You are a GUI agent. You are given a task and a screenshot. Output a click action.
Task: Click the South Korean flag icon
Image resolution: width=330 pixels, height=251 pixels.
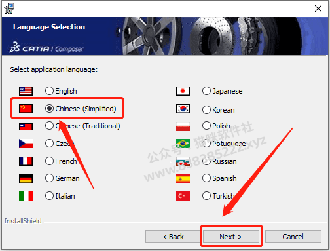click(x=183, y=109)
